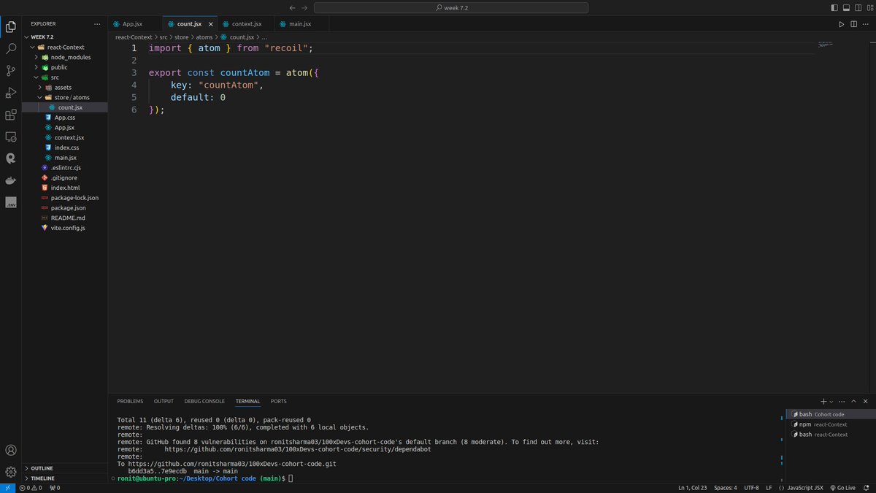Open the Extensions view

11,115
